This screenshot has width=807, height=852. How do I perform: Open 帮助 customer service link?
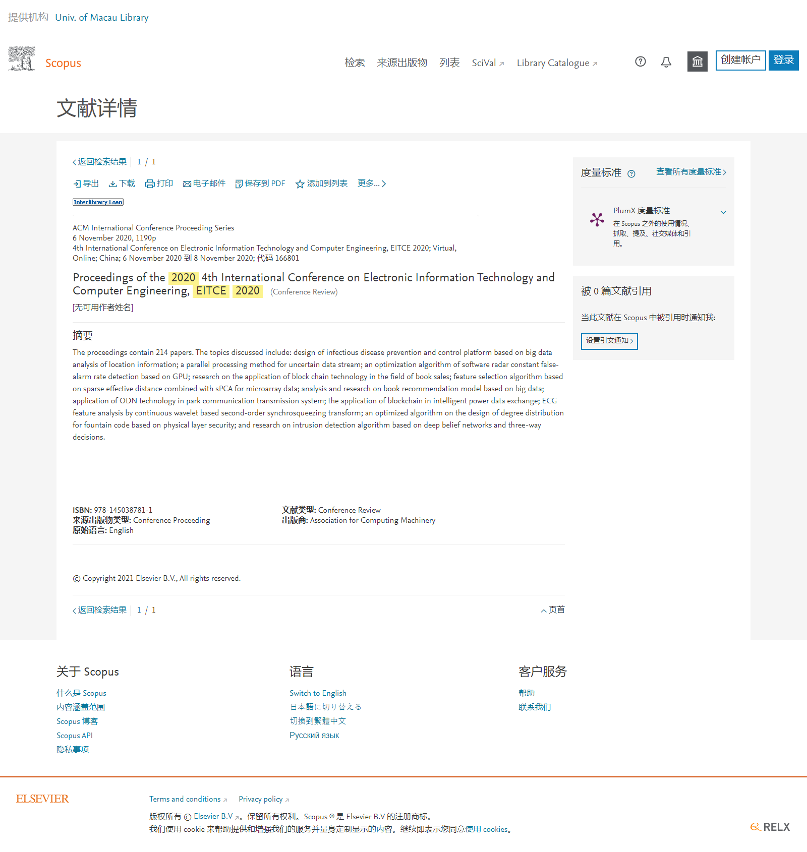tap(527, 693)
